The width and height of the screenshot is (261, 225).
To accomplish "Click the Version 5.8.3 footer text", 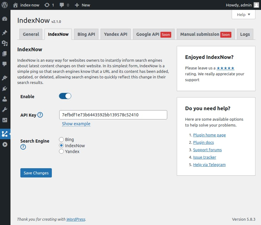I will pos(243,219).
